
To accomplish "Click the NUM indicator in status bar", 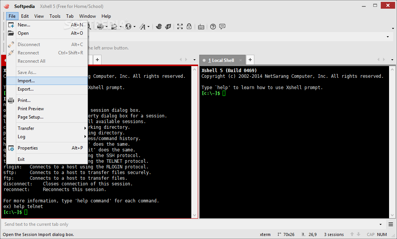I will (x=382, y=234).
